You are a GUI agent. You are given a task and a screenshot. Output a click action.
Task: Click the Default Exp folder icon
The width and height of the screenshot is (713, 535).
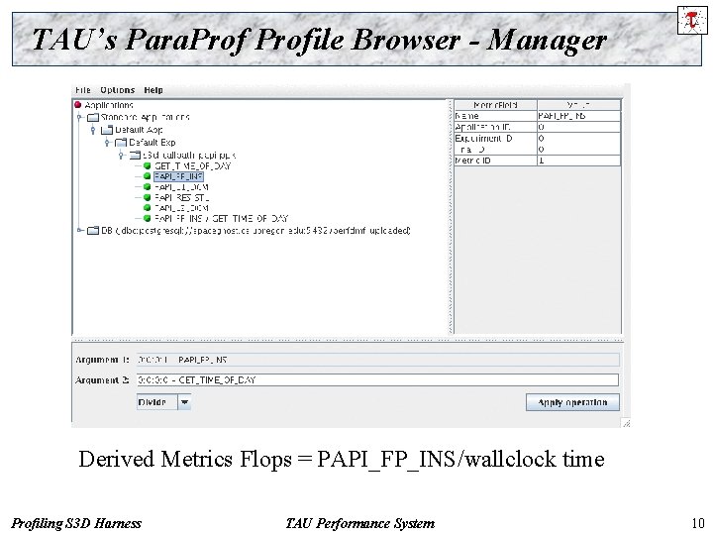click(121, 143)
